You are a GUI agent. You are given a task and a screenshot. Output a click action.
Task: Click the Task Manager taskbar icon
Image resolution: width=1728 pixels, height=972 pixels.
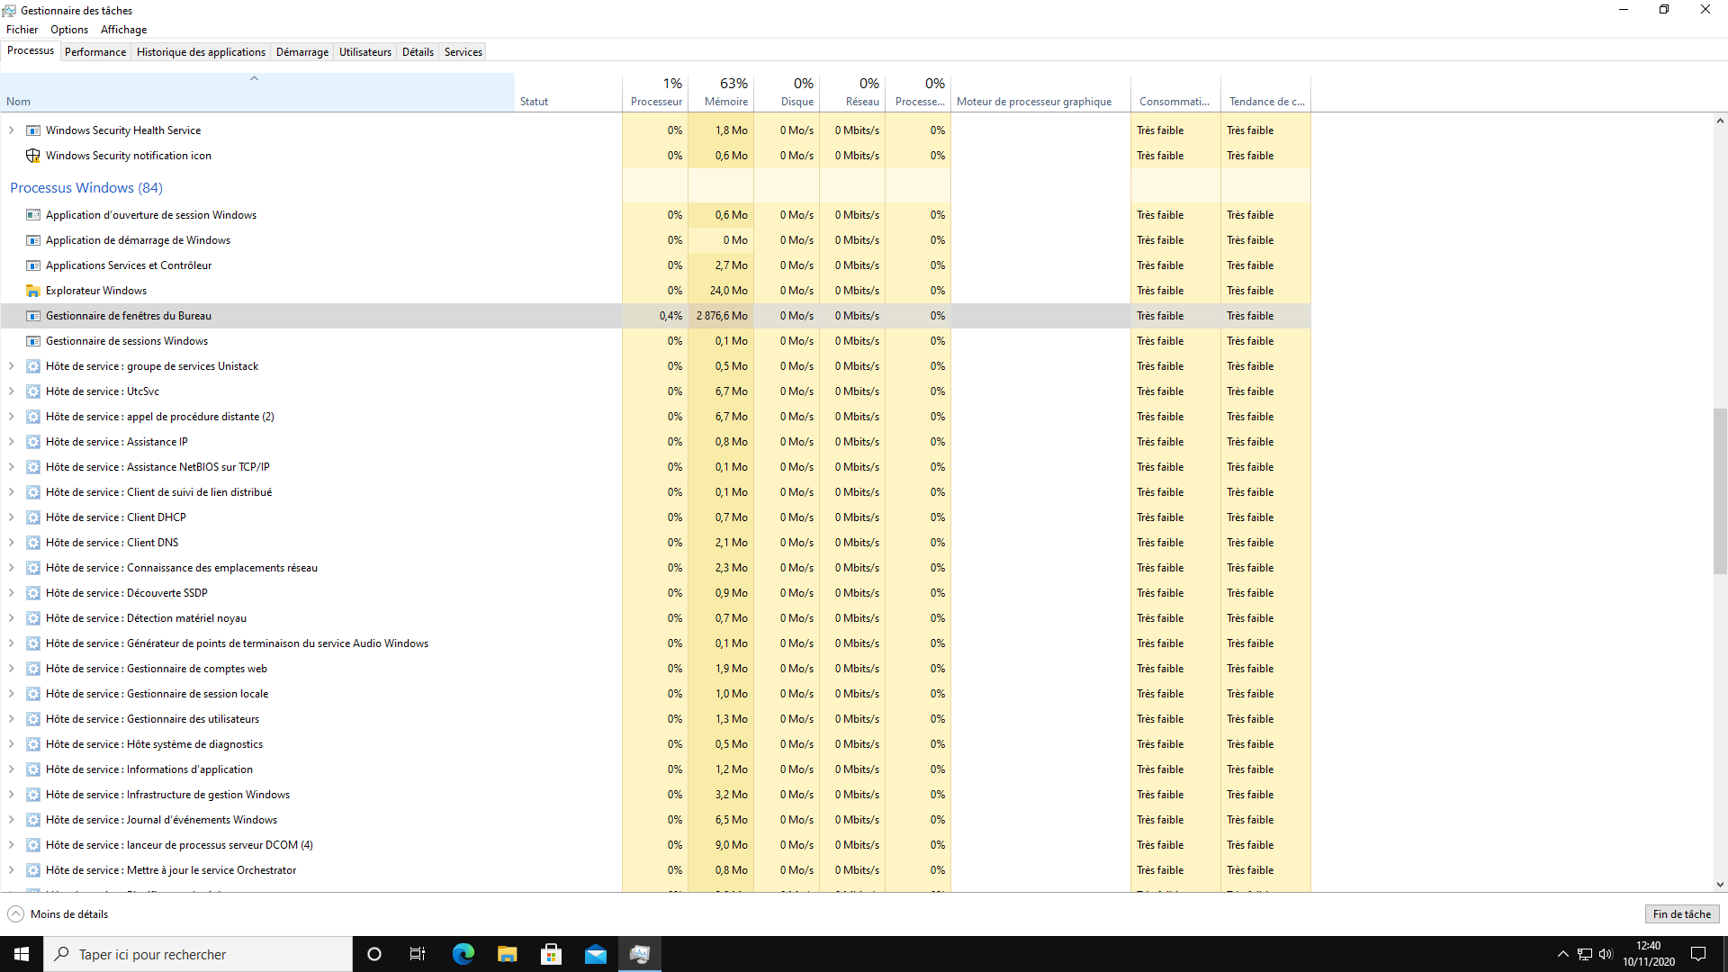pos(640,954)
